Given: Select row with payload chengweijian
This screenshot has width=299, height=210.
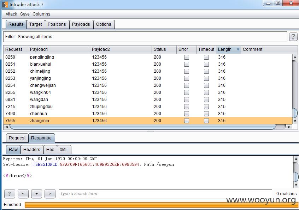Looking at the screenshot, I should (148, 85).
